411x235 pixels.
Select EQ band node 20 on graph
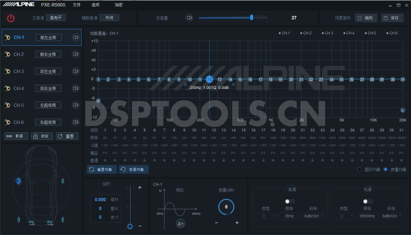pyautogui.click(x=291, y=80)
